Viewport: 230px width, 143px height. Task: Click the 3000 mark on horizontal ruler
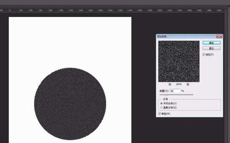click(160, 10)
